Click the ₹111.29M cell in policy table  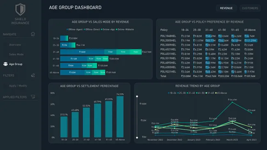tap(251, 41)
